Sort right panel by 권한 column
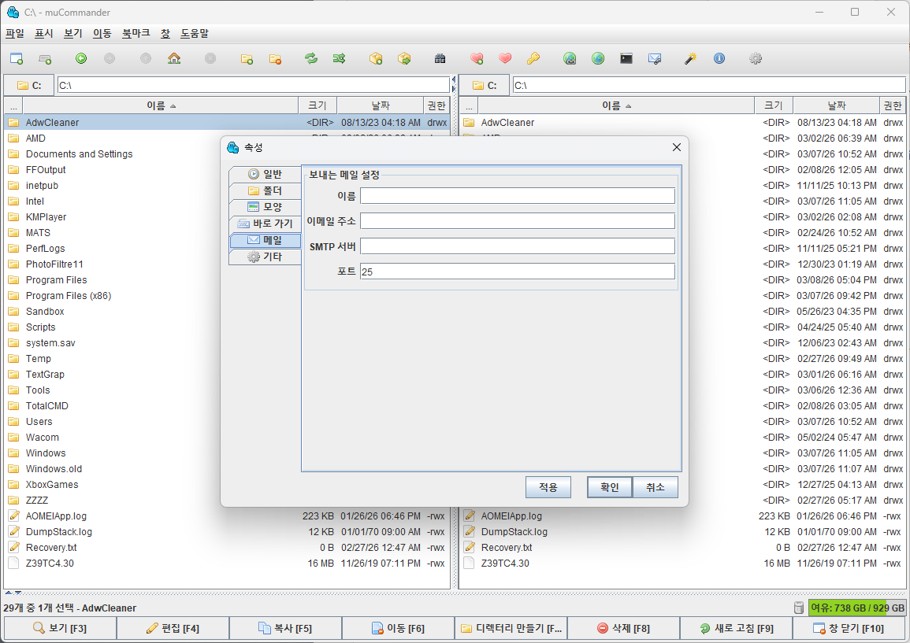Image resolution: width=910 pixels, height=643 pixels. pos(893,105)
